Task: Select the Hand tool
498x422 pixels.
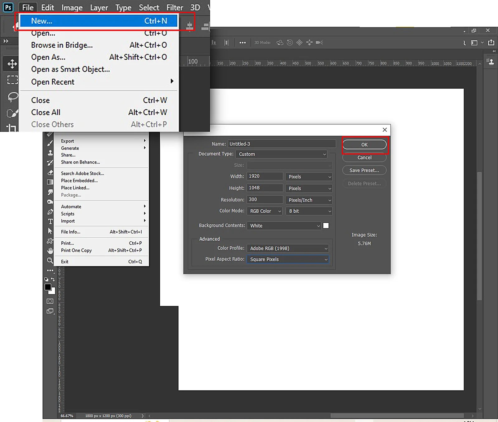Action: 50,250
